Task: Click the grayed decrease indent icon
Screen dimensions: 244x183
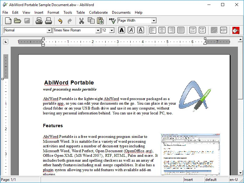Action: coord(214,30)
